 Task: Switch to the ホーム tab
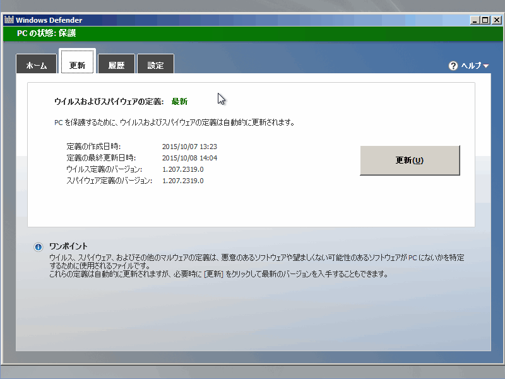[36, 64]
